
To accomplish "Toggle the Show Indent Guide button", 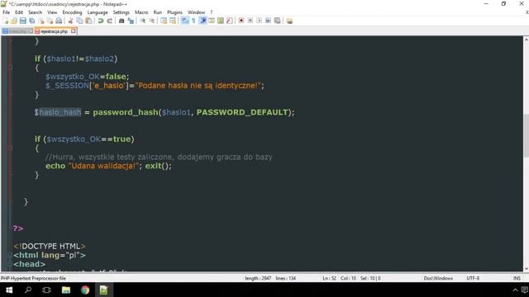I will click(x=203, y=21).
